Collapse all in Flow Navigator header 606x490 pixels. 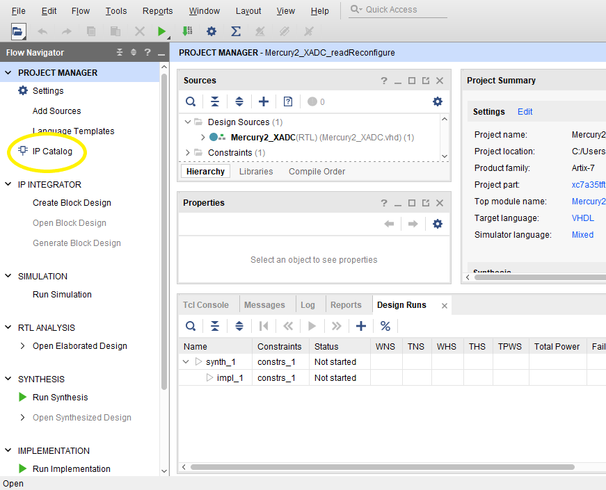pyautogui.click(x=120, y=52)
